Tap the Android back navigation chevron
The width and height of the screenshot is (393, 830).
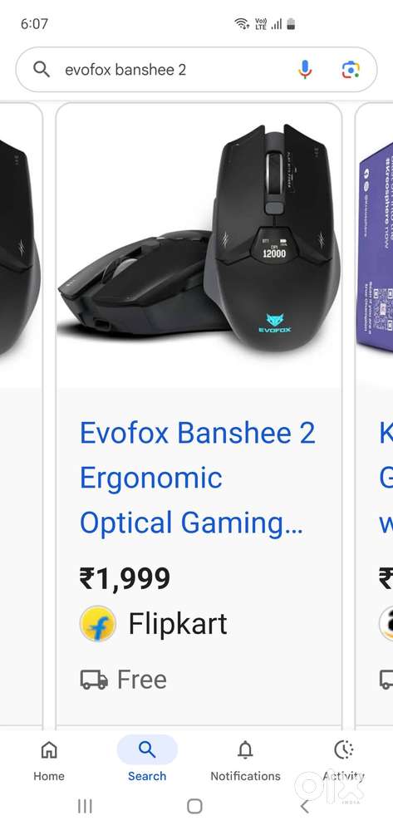[x=304, y=806]
